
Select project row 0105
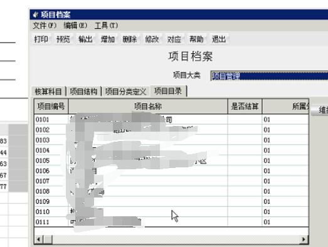171,160
